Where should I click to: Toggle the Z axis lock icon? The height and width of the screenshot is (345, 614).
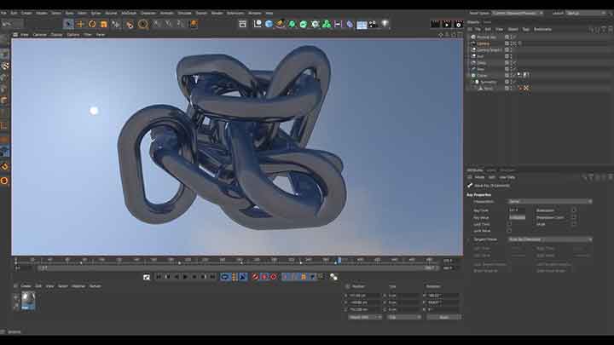point(180,24)
